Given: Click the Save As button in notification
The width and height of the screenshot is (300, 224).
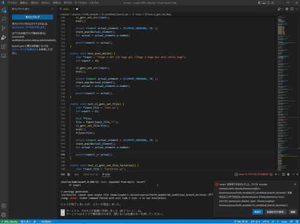Looking at the screenshot, I should coord(276,212).
